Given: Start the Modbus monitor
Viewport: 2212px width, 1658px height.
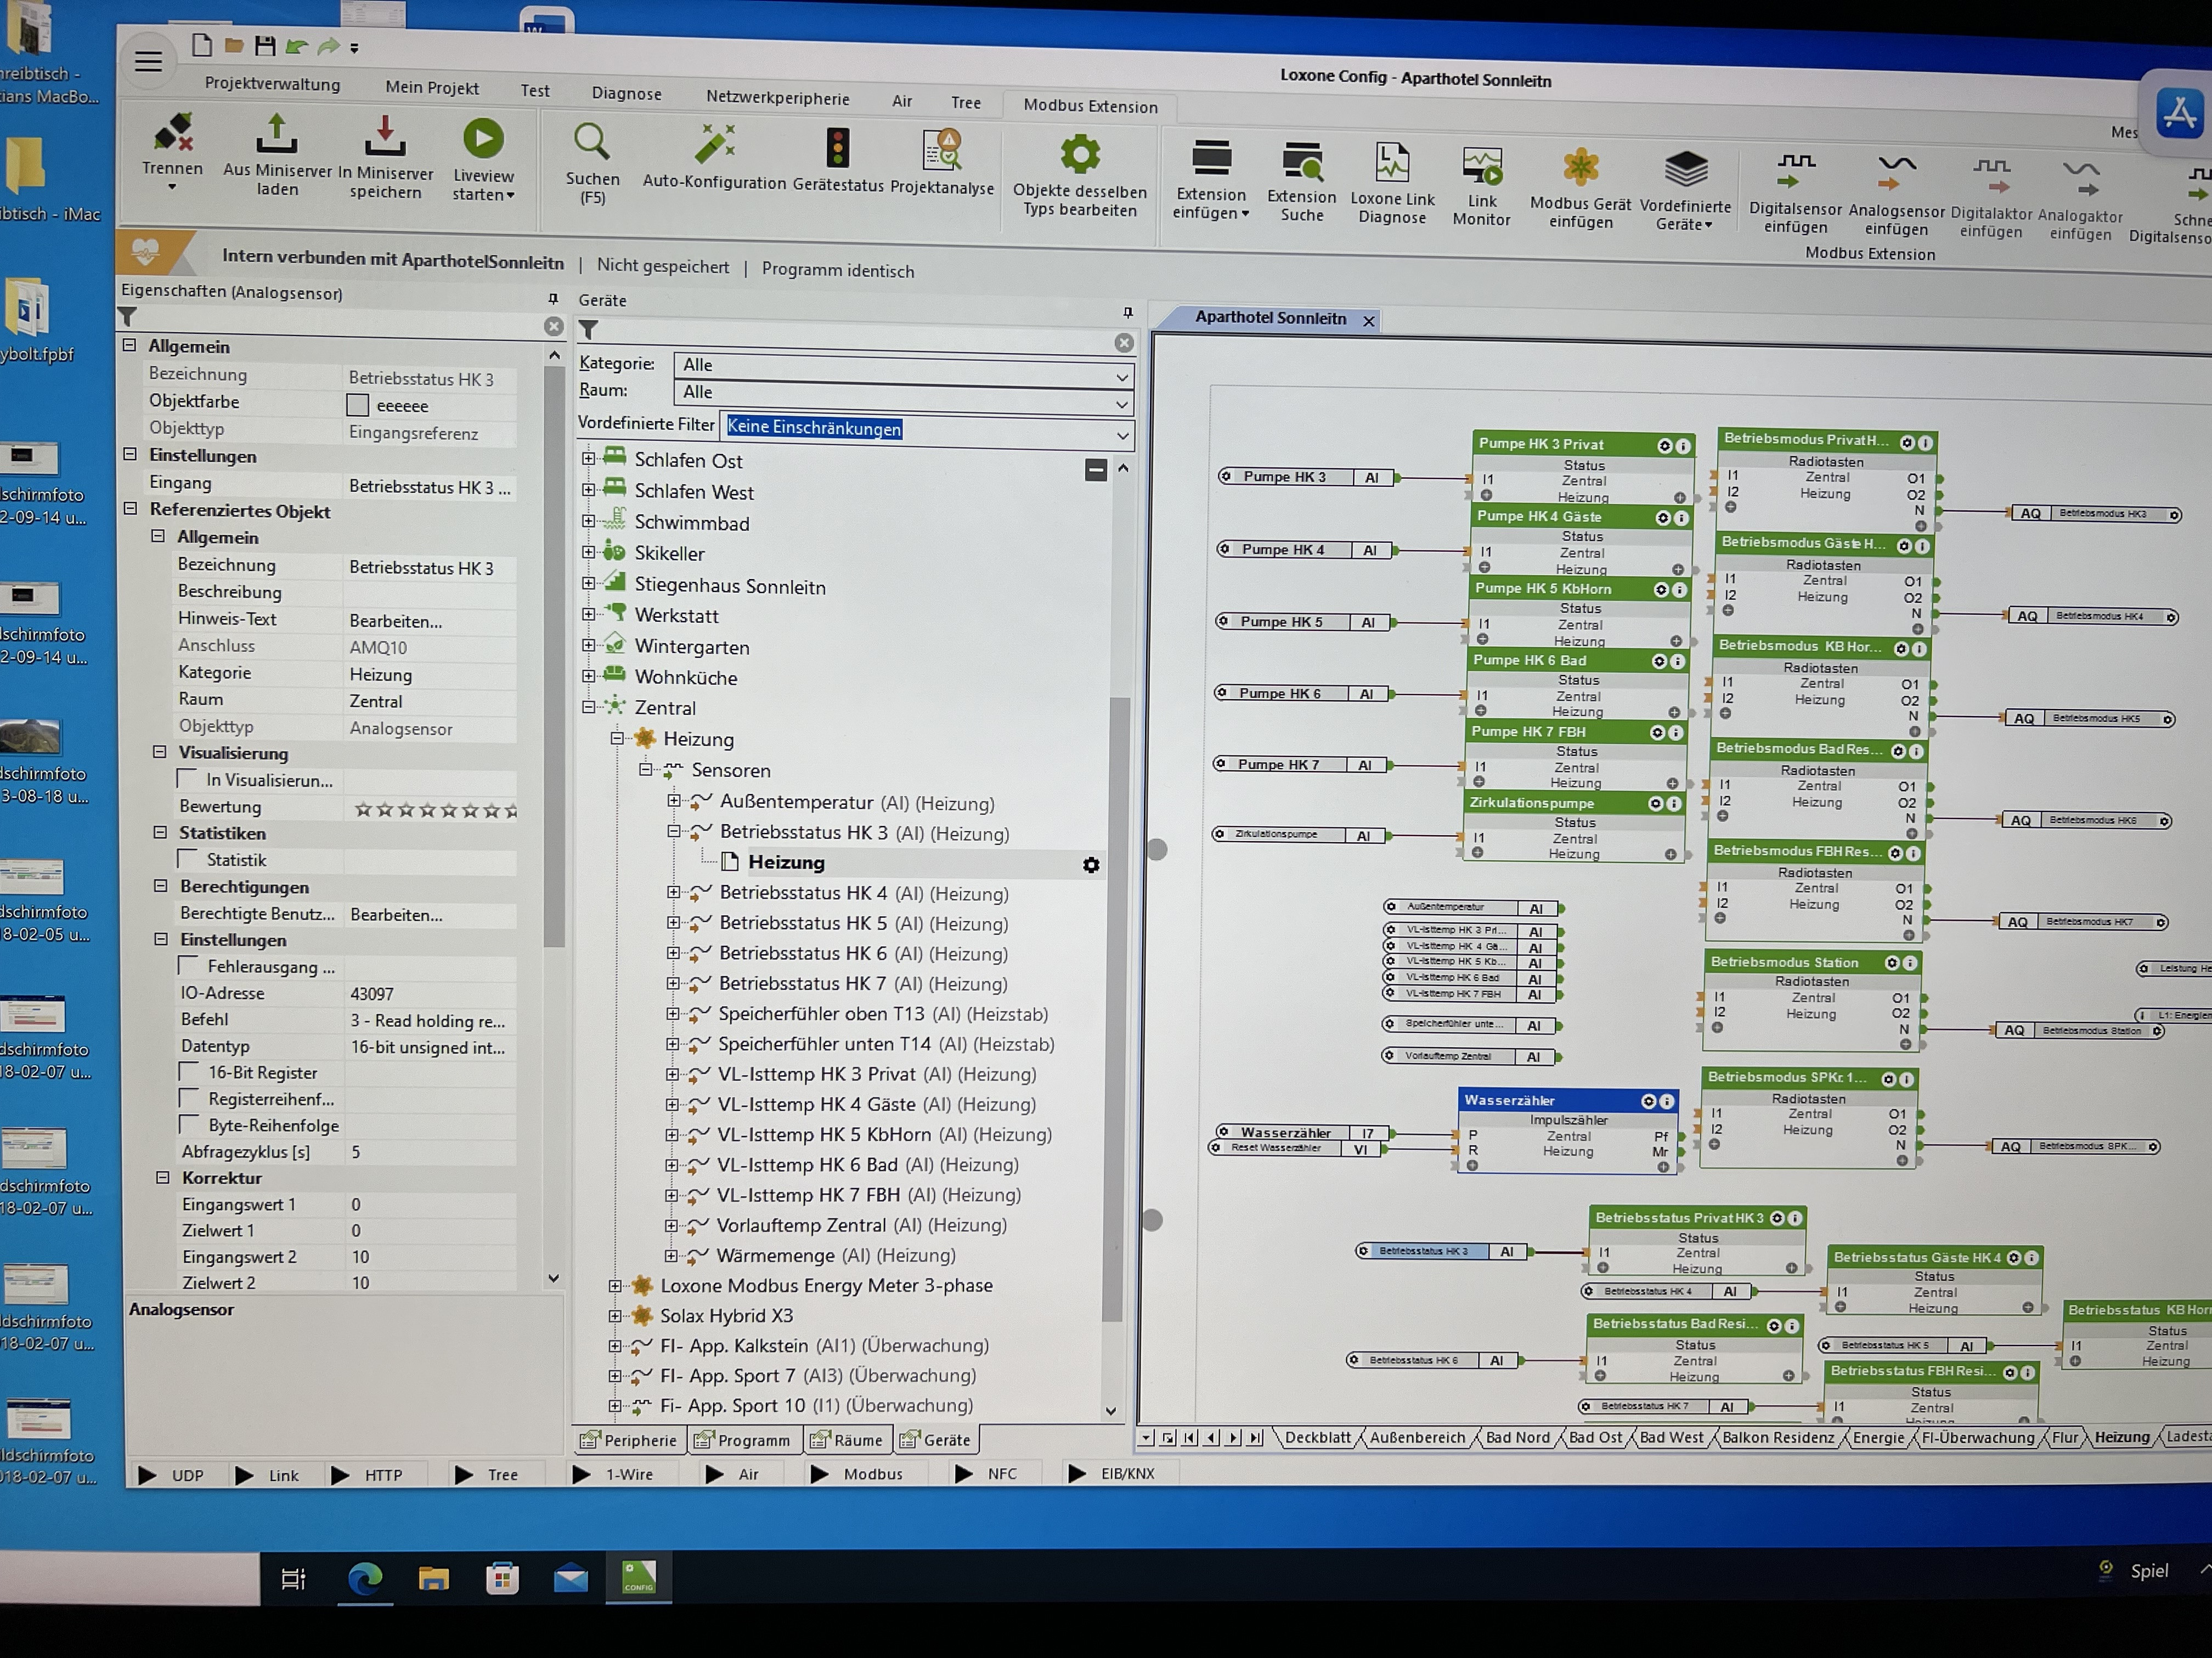Looking at the screenshot, I should (x=857, y=1474).
